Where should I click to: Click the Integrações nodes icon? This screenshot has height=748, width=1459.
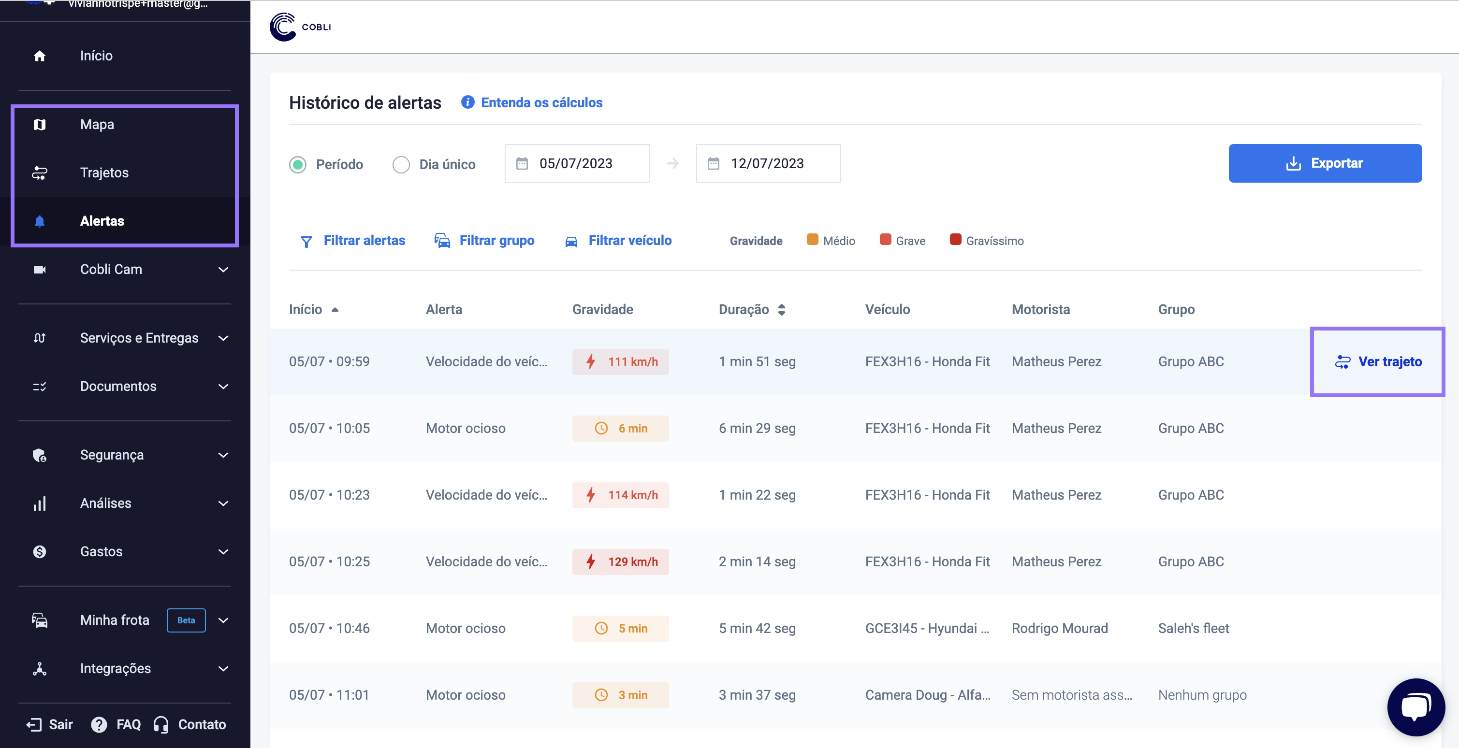[39, 669]
